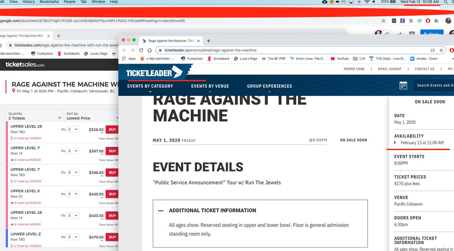This screenshot has height=251, width=454.
Task: Click the blue Z extension icon
Action: point(403,21)
